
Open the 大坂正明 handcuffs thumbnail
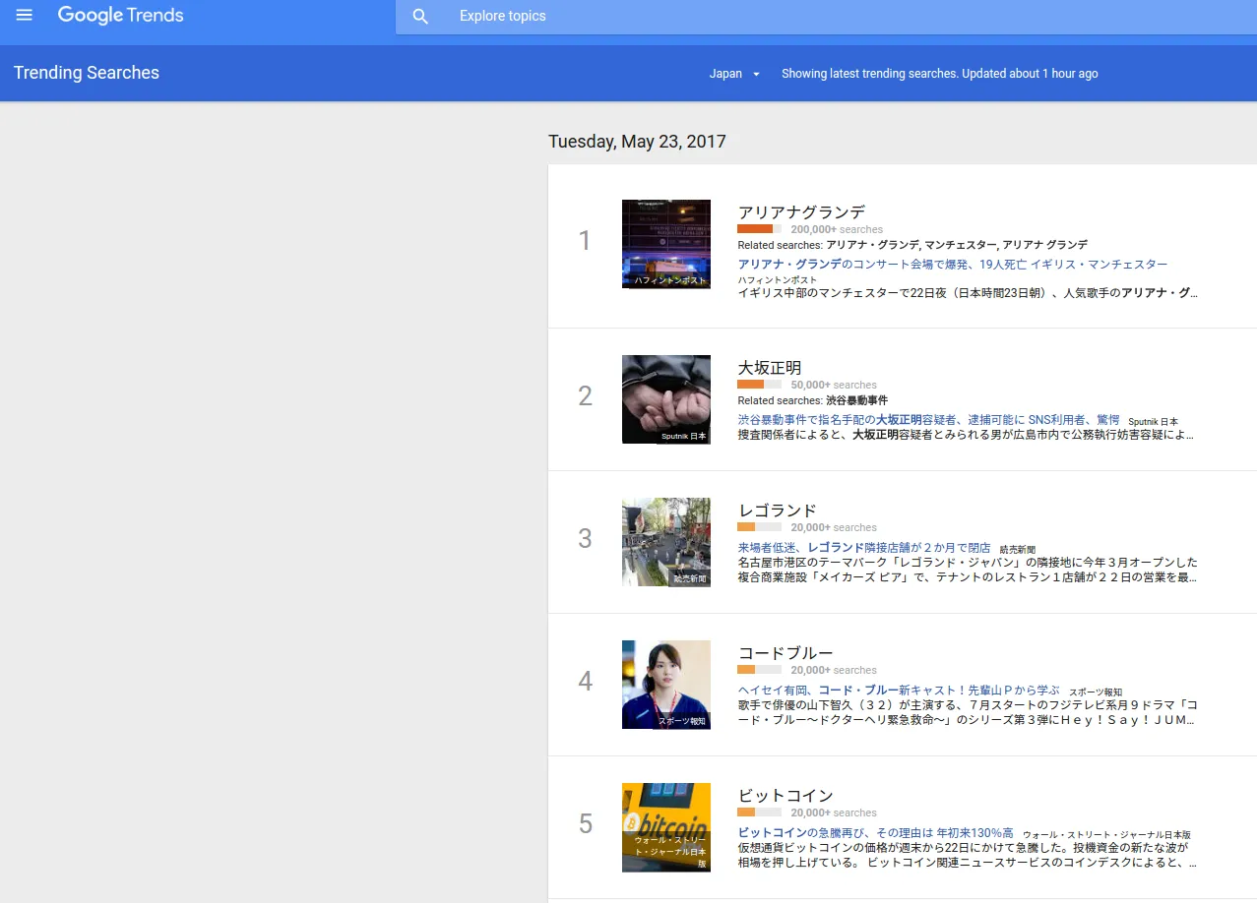666,399
